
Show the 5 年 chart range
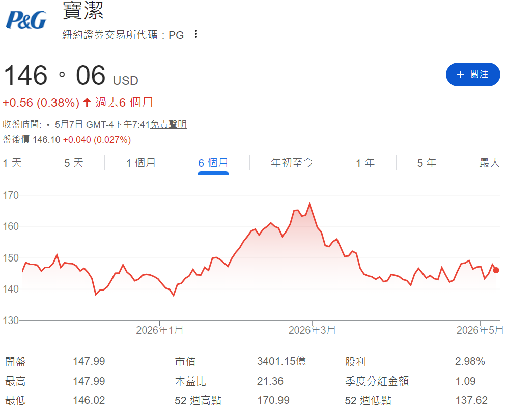(427, 163)
